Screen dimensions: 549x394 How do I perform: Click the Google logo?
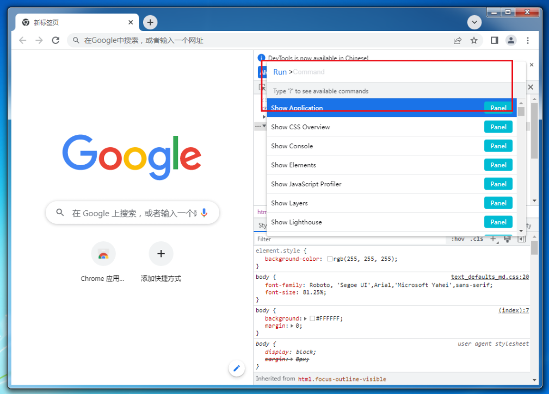click(132, 157)
